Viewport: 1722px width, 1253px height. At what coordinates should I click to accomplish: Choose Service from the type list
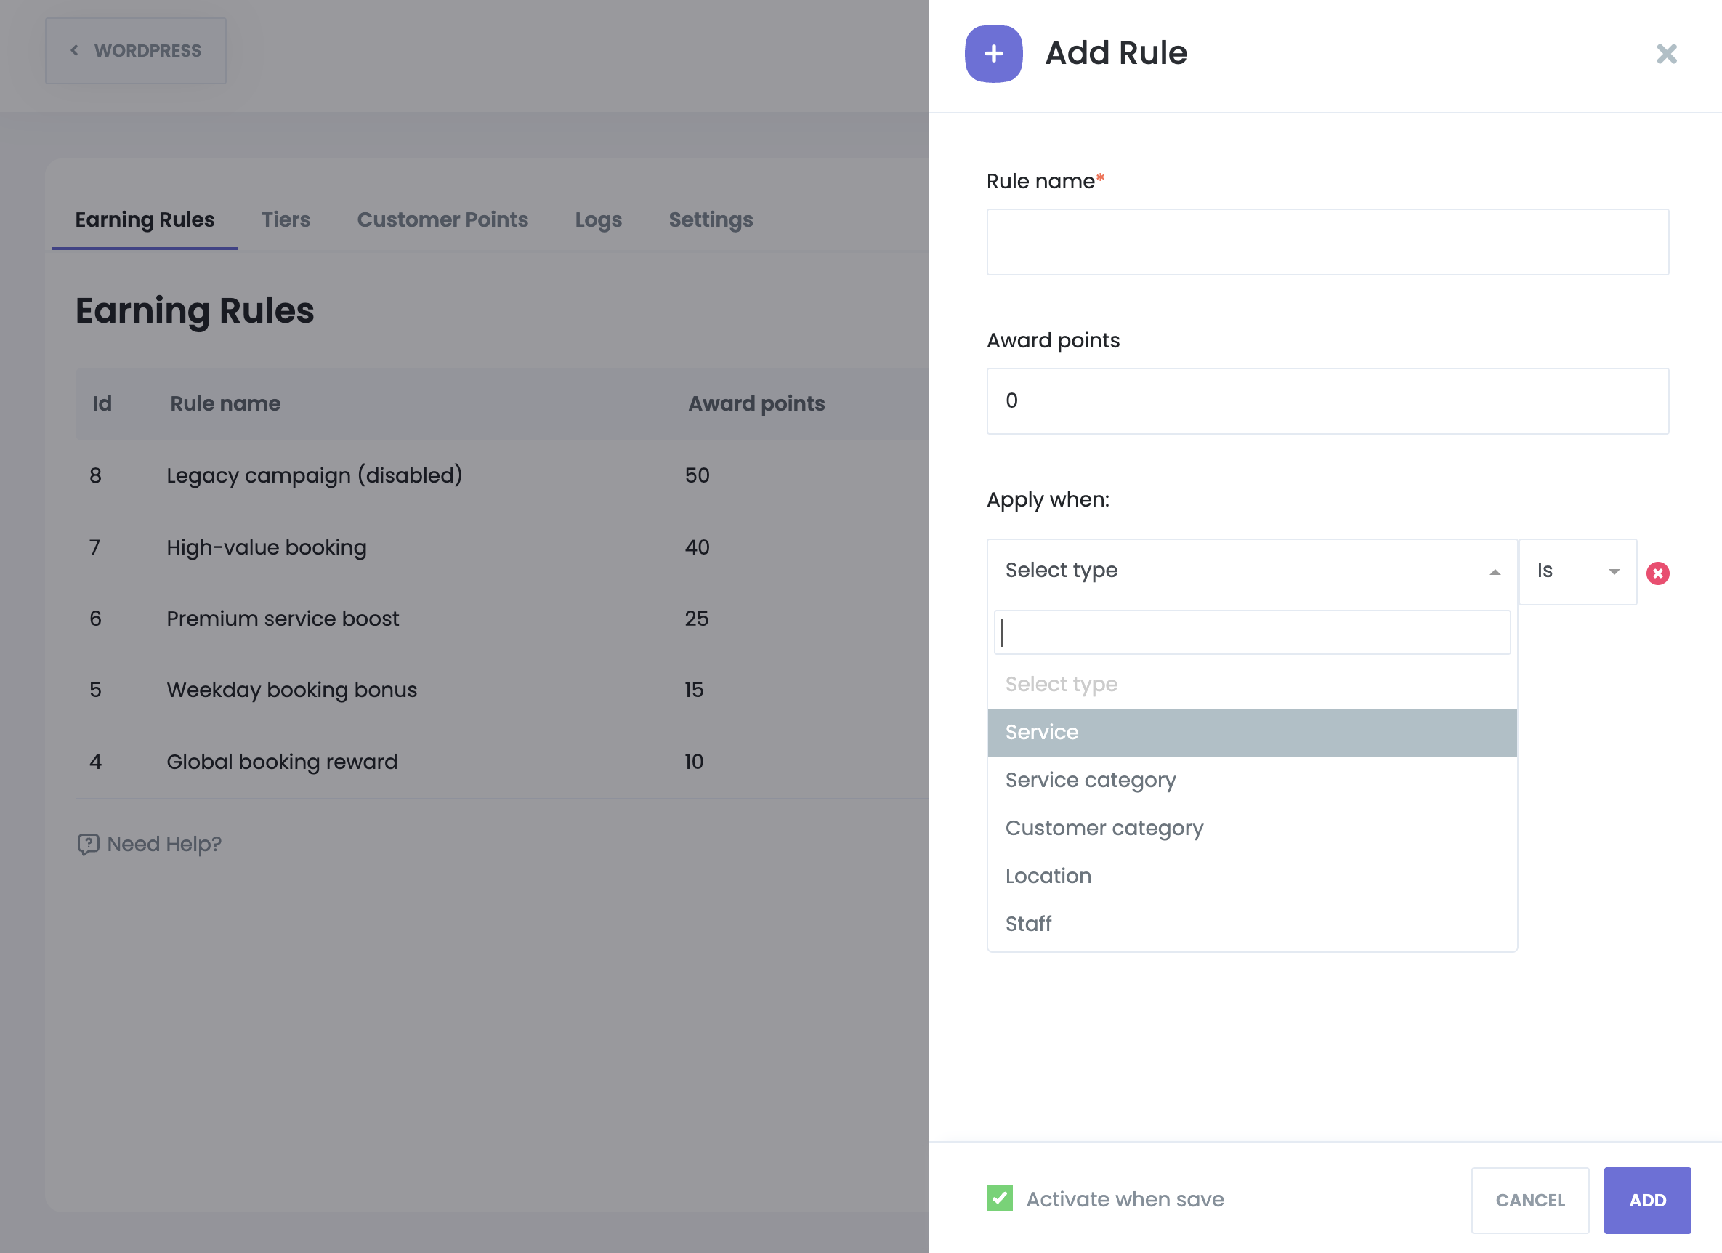click(x=1251, y=732)
